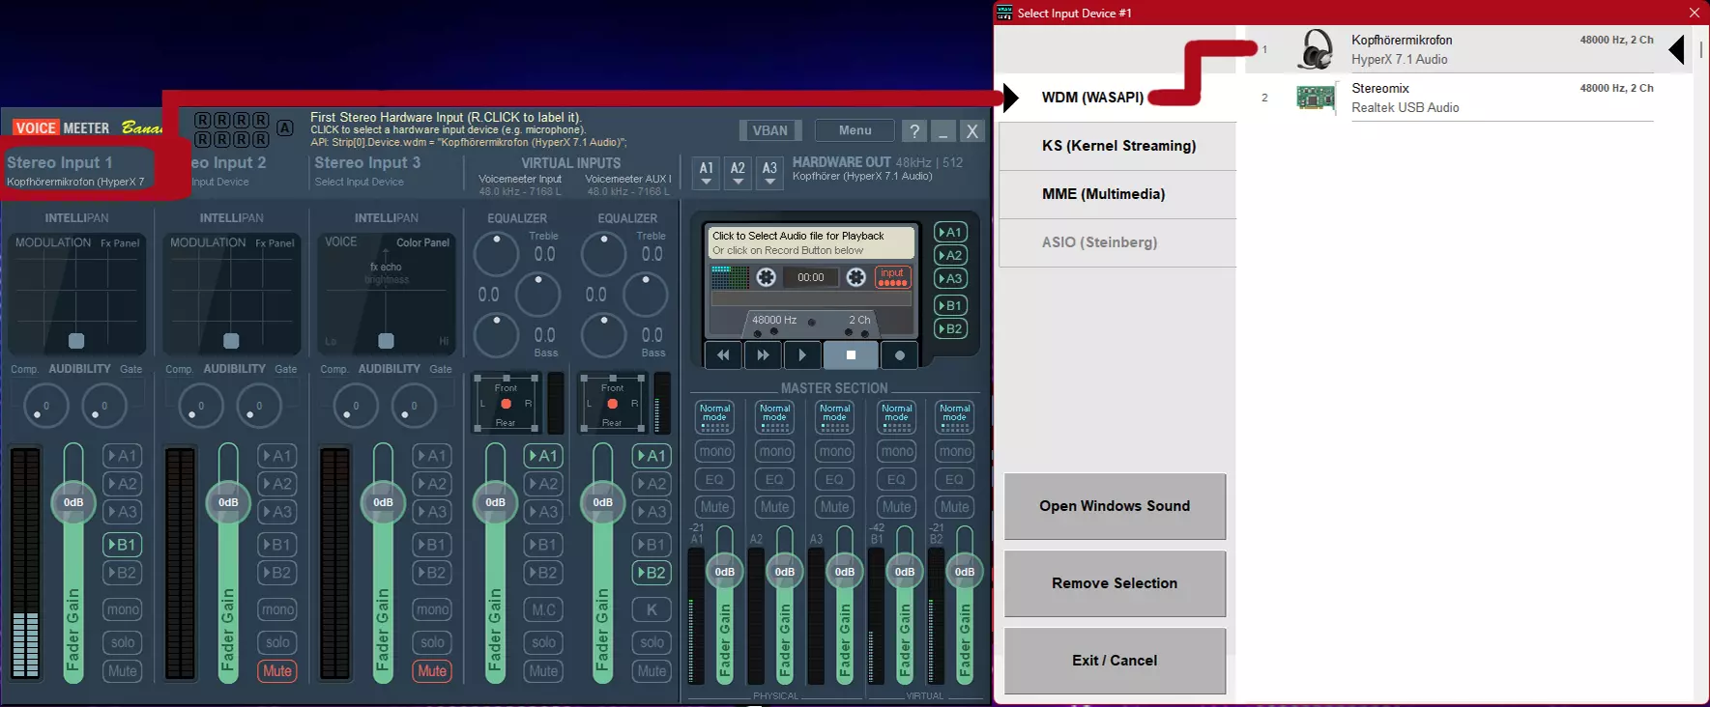
Task: Click the Stereomix sound card icon
Action: pyautogui.click(x=1316, y=98)
